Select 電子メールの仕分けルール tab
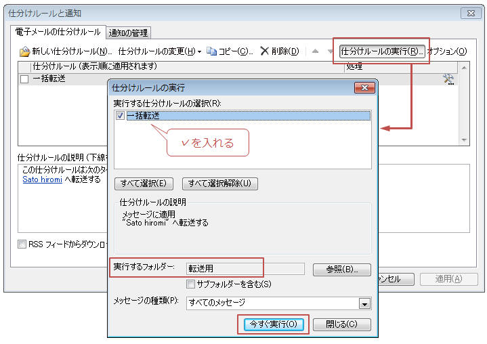Viewport: 487px width, 344px height. 59,32
